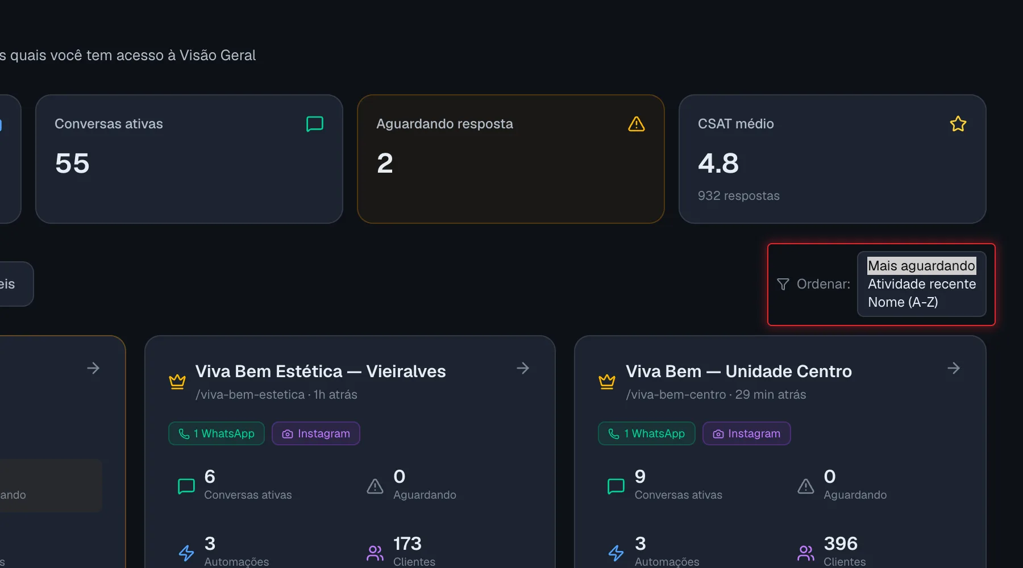Click /viva-bem-centro · 29 min atrás text
This screenshot has width=1023, height=568.
click(716, 394)
